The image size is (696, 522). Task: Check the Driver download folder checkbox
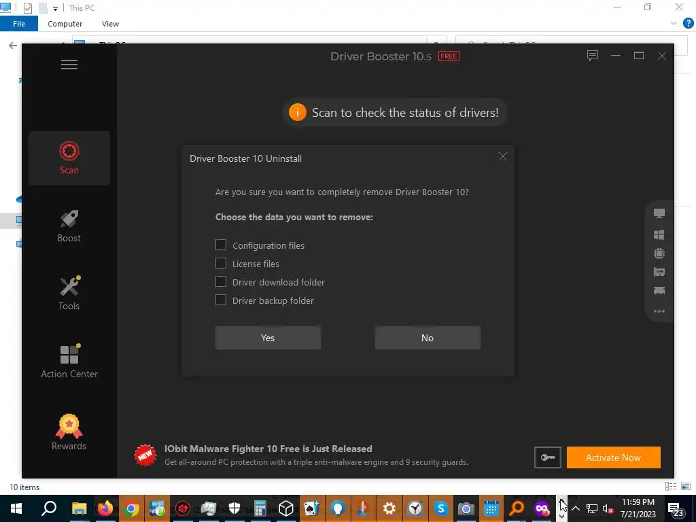tap(221, 282)
